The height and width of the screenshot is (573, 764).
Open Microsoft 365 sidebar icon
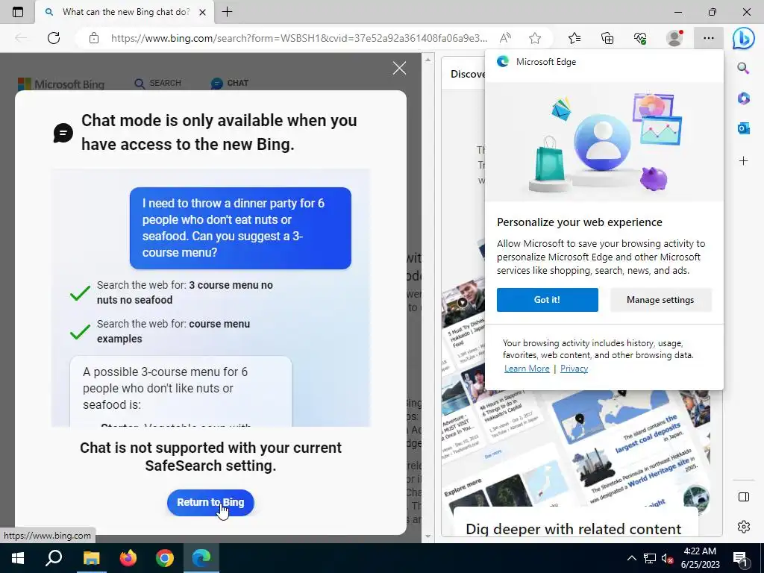743,98
